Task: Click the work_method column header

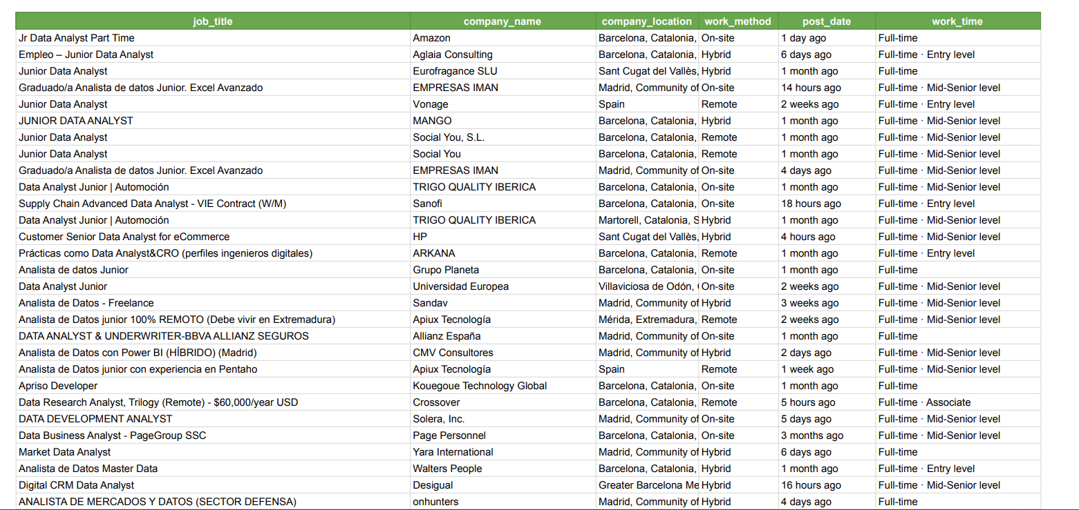Action: point(738,21)
